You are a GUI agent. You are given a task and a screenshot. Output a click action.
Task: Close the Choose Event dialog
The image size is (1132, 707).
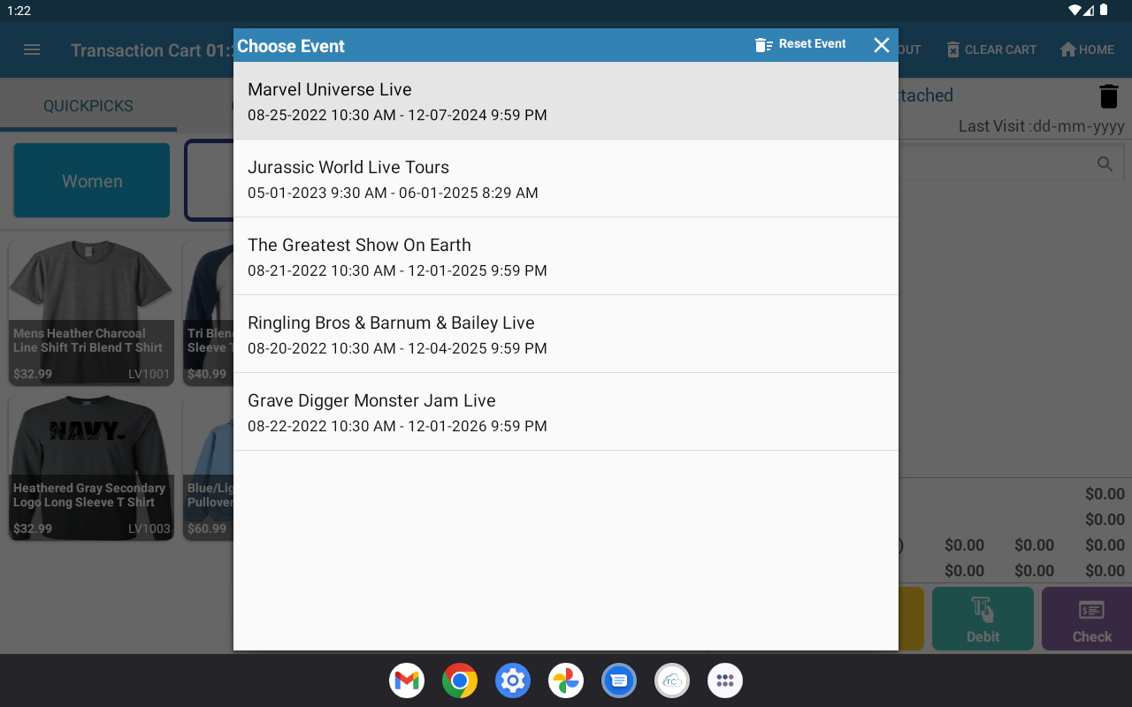882,45
